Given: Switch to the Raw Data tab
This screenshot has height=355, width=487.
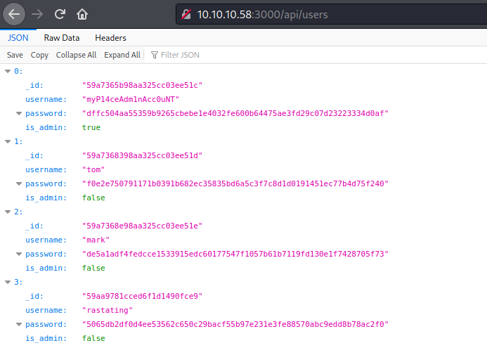Looking at the screenshot, I should point(62,38).
